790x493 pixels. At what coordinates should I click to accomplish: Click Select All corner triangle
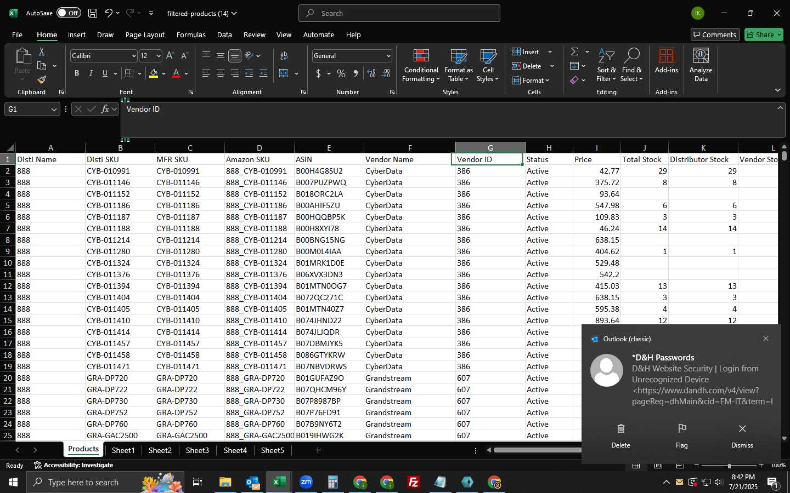coord(10,148)
